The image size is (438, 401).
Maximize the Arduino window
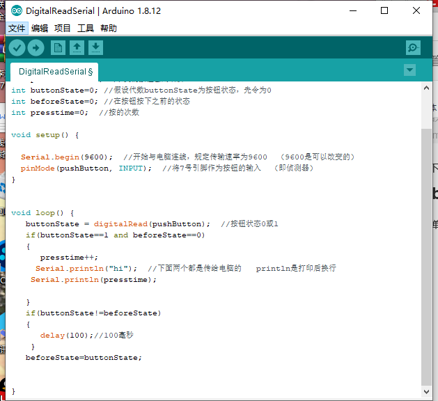(384, 11)
